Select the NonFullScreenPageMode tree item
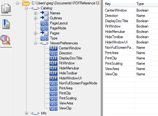 78,83
